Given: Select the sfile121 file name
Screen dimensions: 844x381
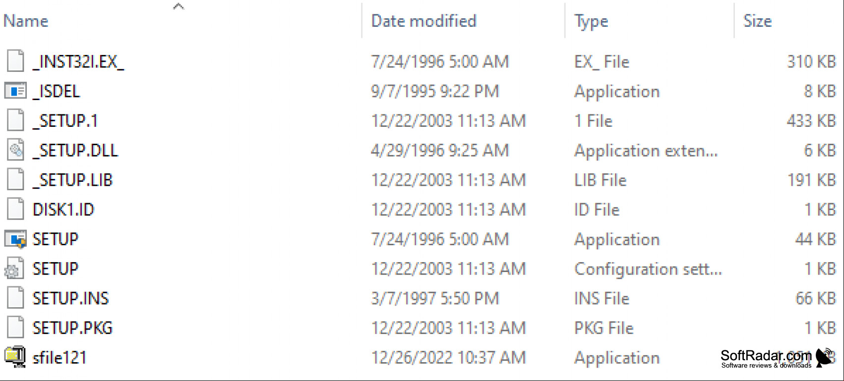Looking at the screenshot, I should coord(60,357).
